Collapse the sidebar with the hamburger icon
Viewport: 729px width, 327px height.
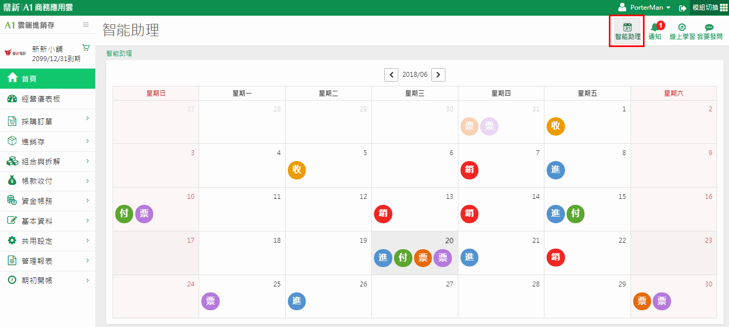click(x=86, y=25)
